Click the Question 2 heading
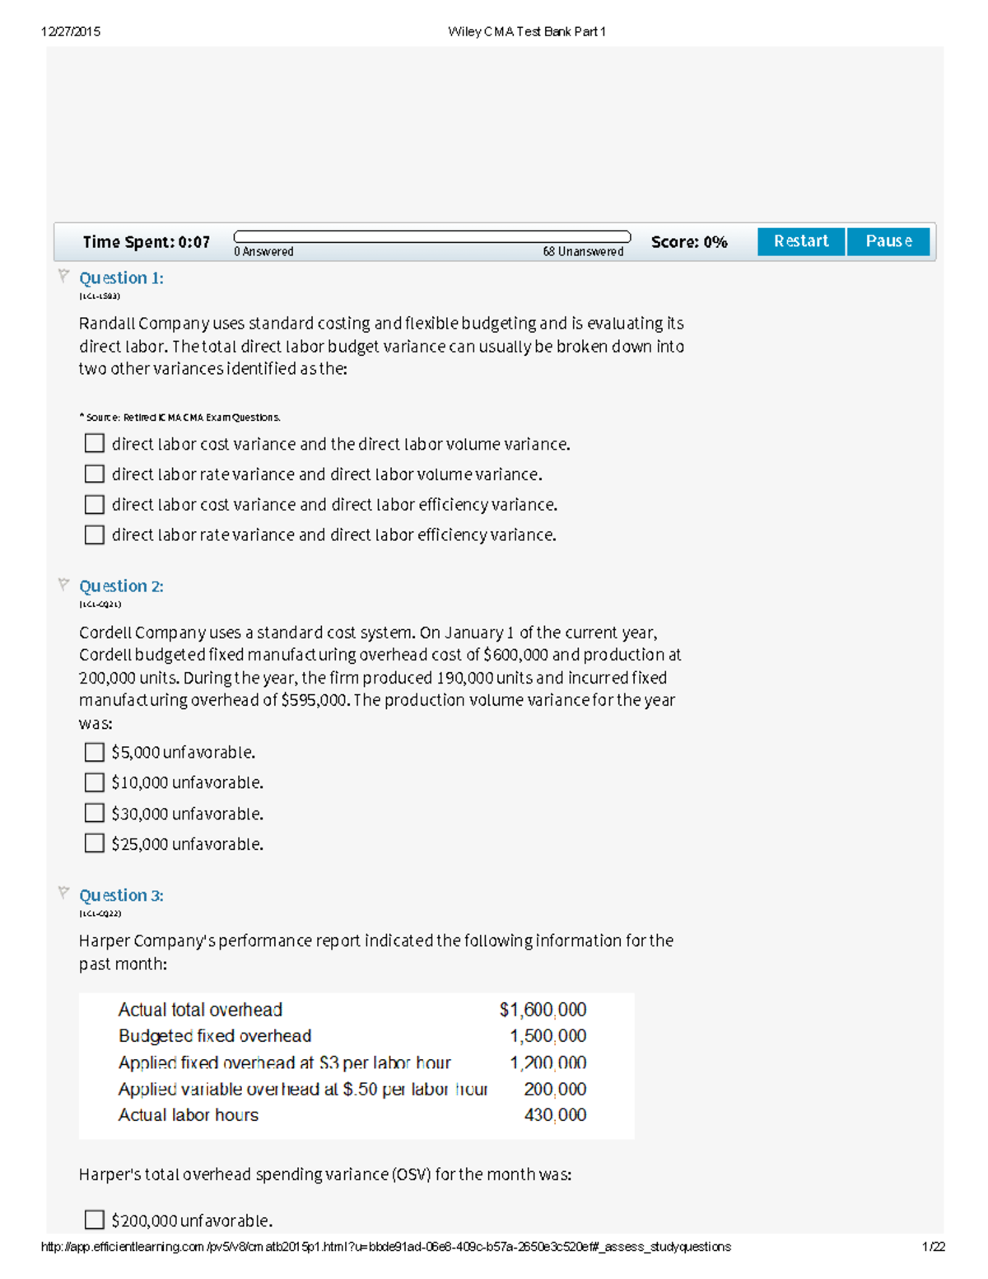 click(121, 586)
